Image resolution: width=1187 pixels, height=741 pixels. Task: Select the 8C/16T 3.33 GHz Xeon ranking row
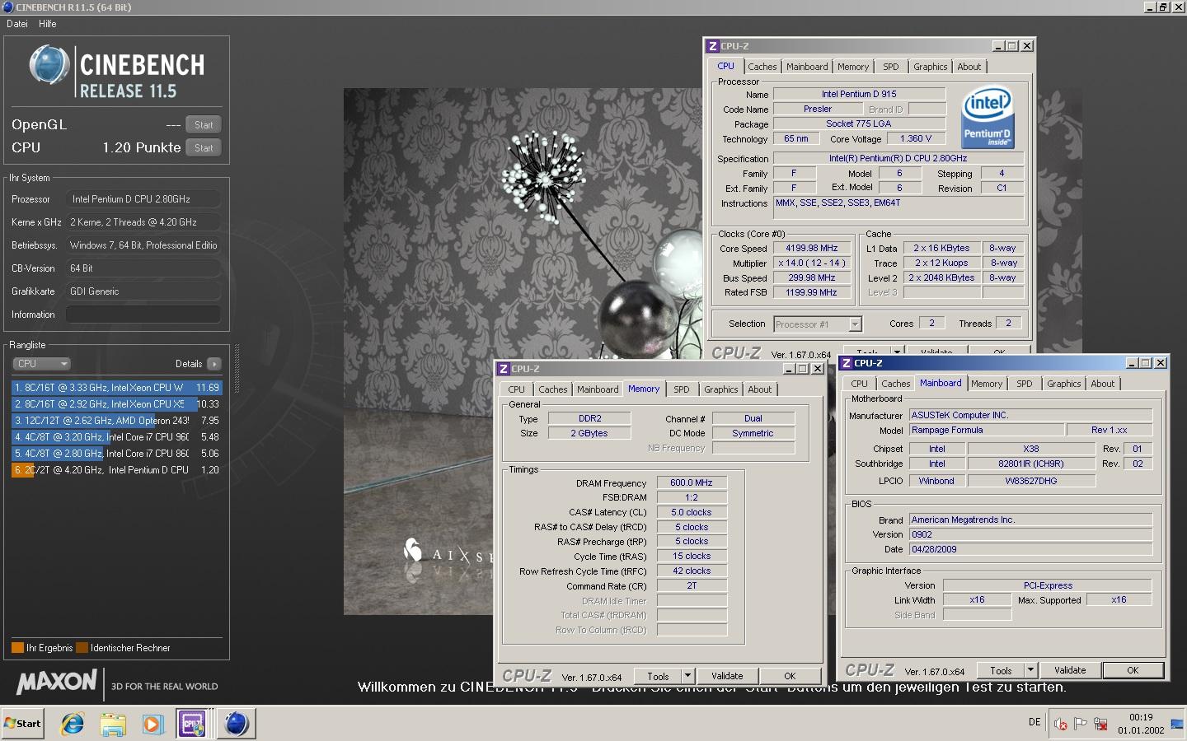(116, 388)
